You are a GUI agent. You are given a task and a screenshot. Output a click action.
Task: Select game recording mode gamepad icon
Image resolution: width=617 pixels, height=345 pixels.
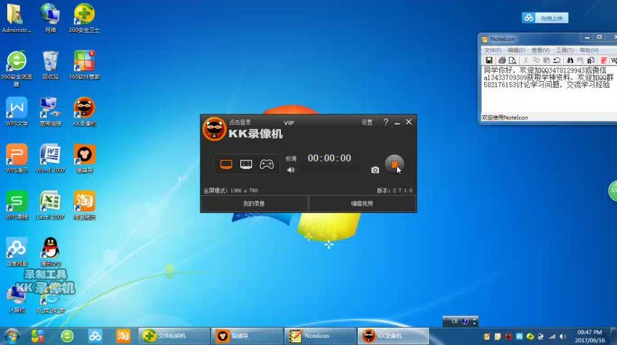click(266, 165)
